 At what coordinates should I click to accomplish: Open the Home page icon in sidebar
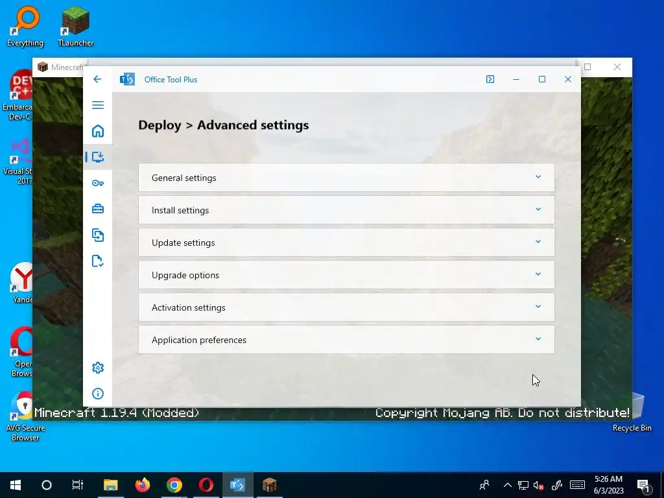tap(98, 131)
